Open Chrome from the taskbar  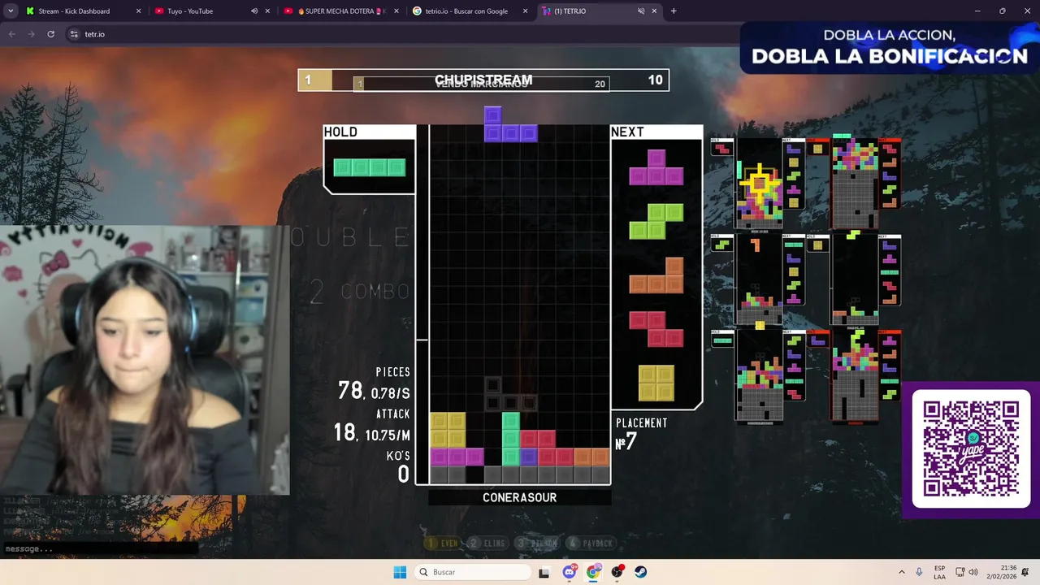pos(593,572)
